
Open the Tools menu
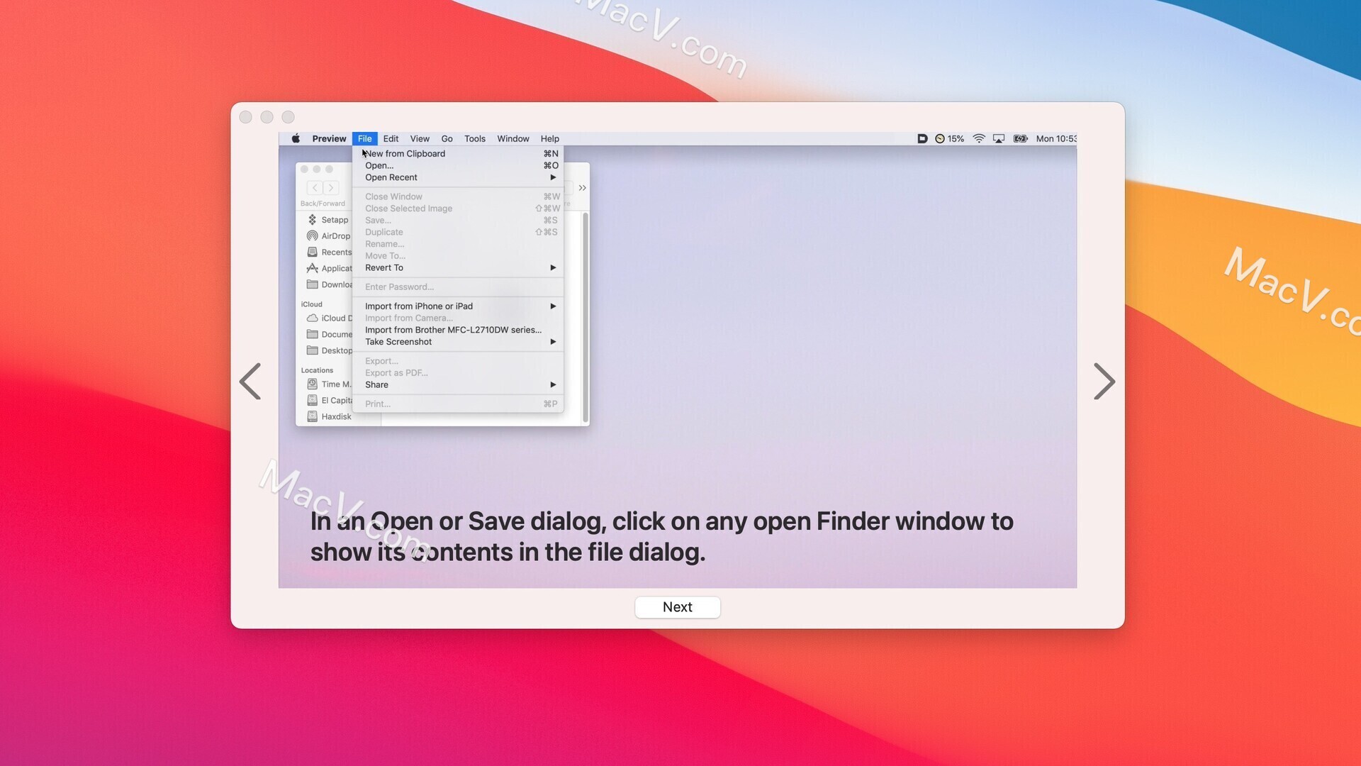475,138
